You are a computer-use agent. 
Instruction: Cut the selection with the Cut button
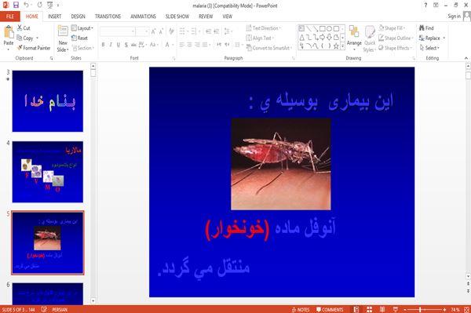click(x=24, y=28)
